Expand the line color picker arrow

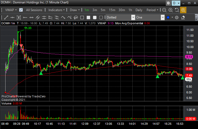[172, 17]
